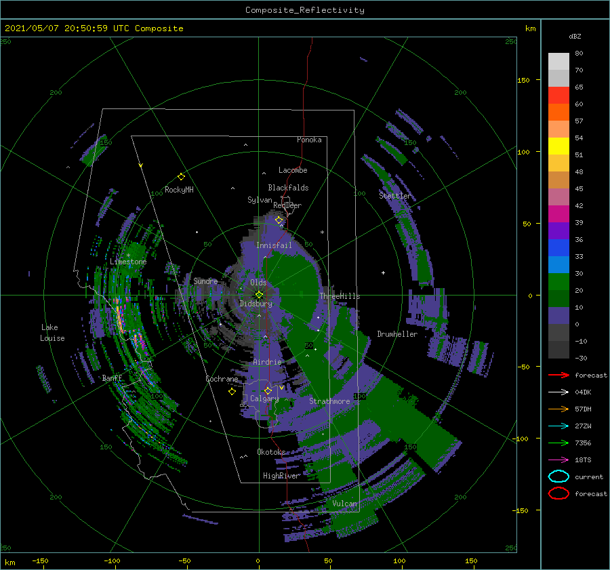Click the yellow diamond marker below RedDeer

[x=279, y=220]
